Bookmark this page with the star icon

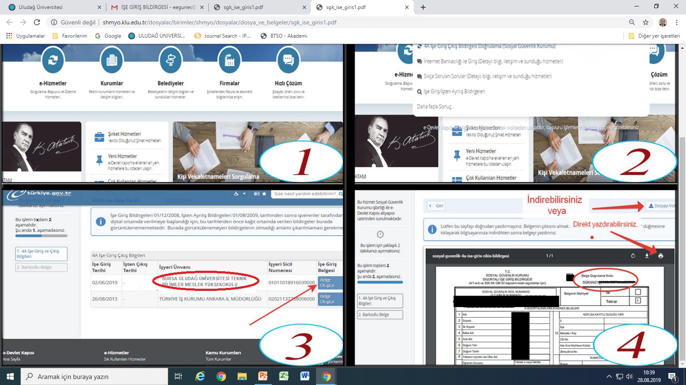tap(646, 22)
